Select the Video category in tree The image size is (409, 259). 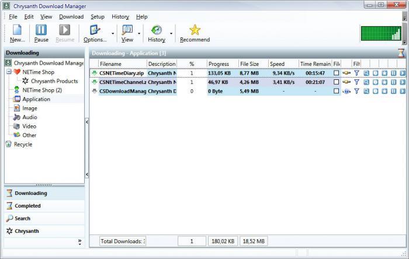(29, 126)
